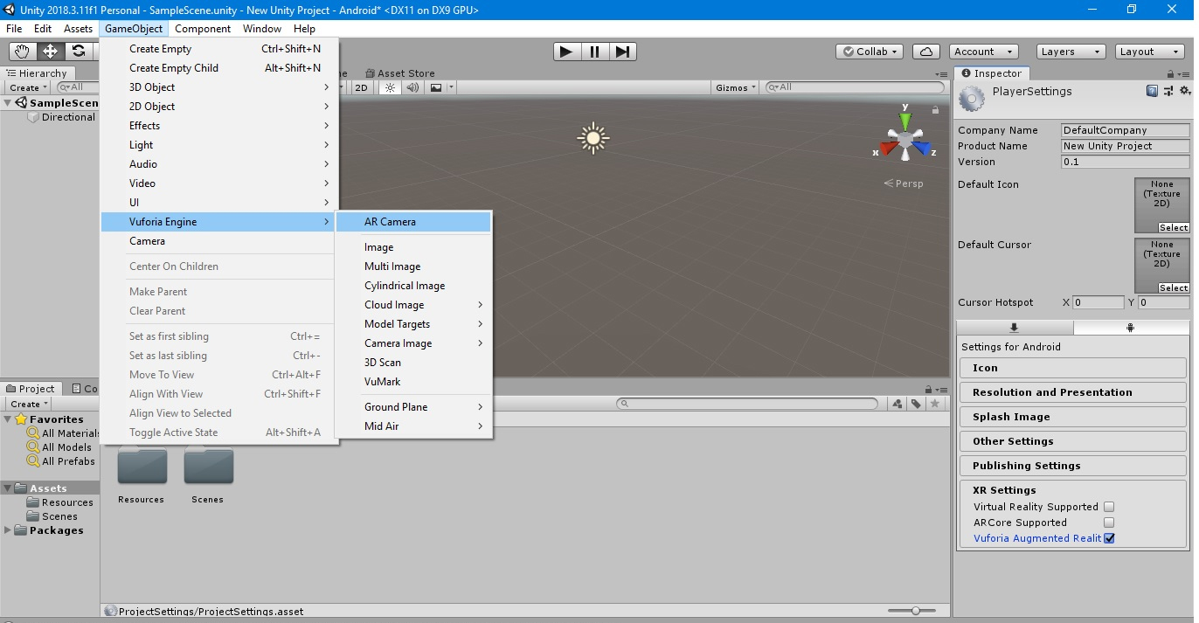Viewport: 1199px width, 623px height.
Task: Expand Publishing Settings section
Action: click(x=1073, y=466)
